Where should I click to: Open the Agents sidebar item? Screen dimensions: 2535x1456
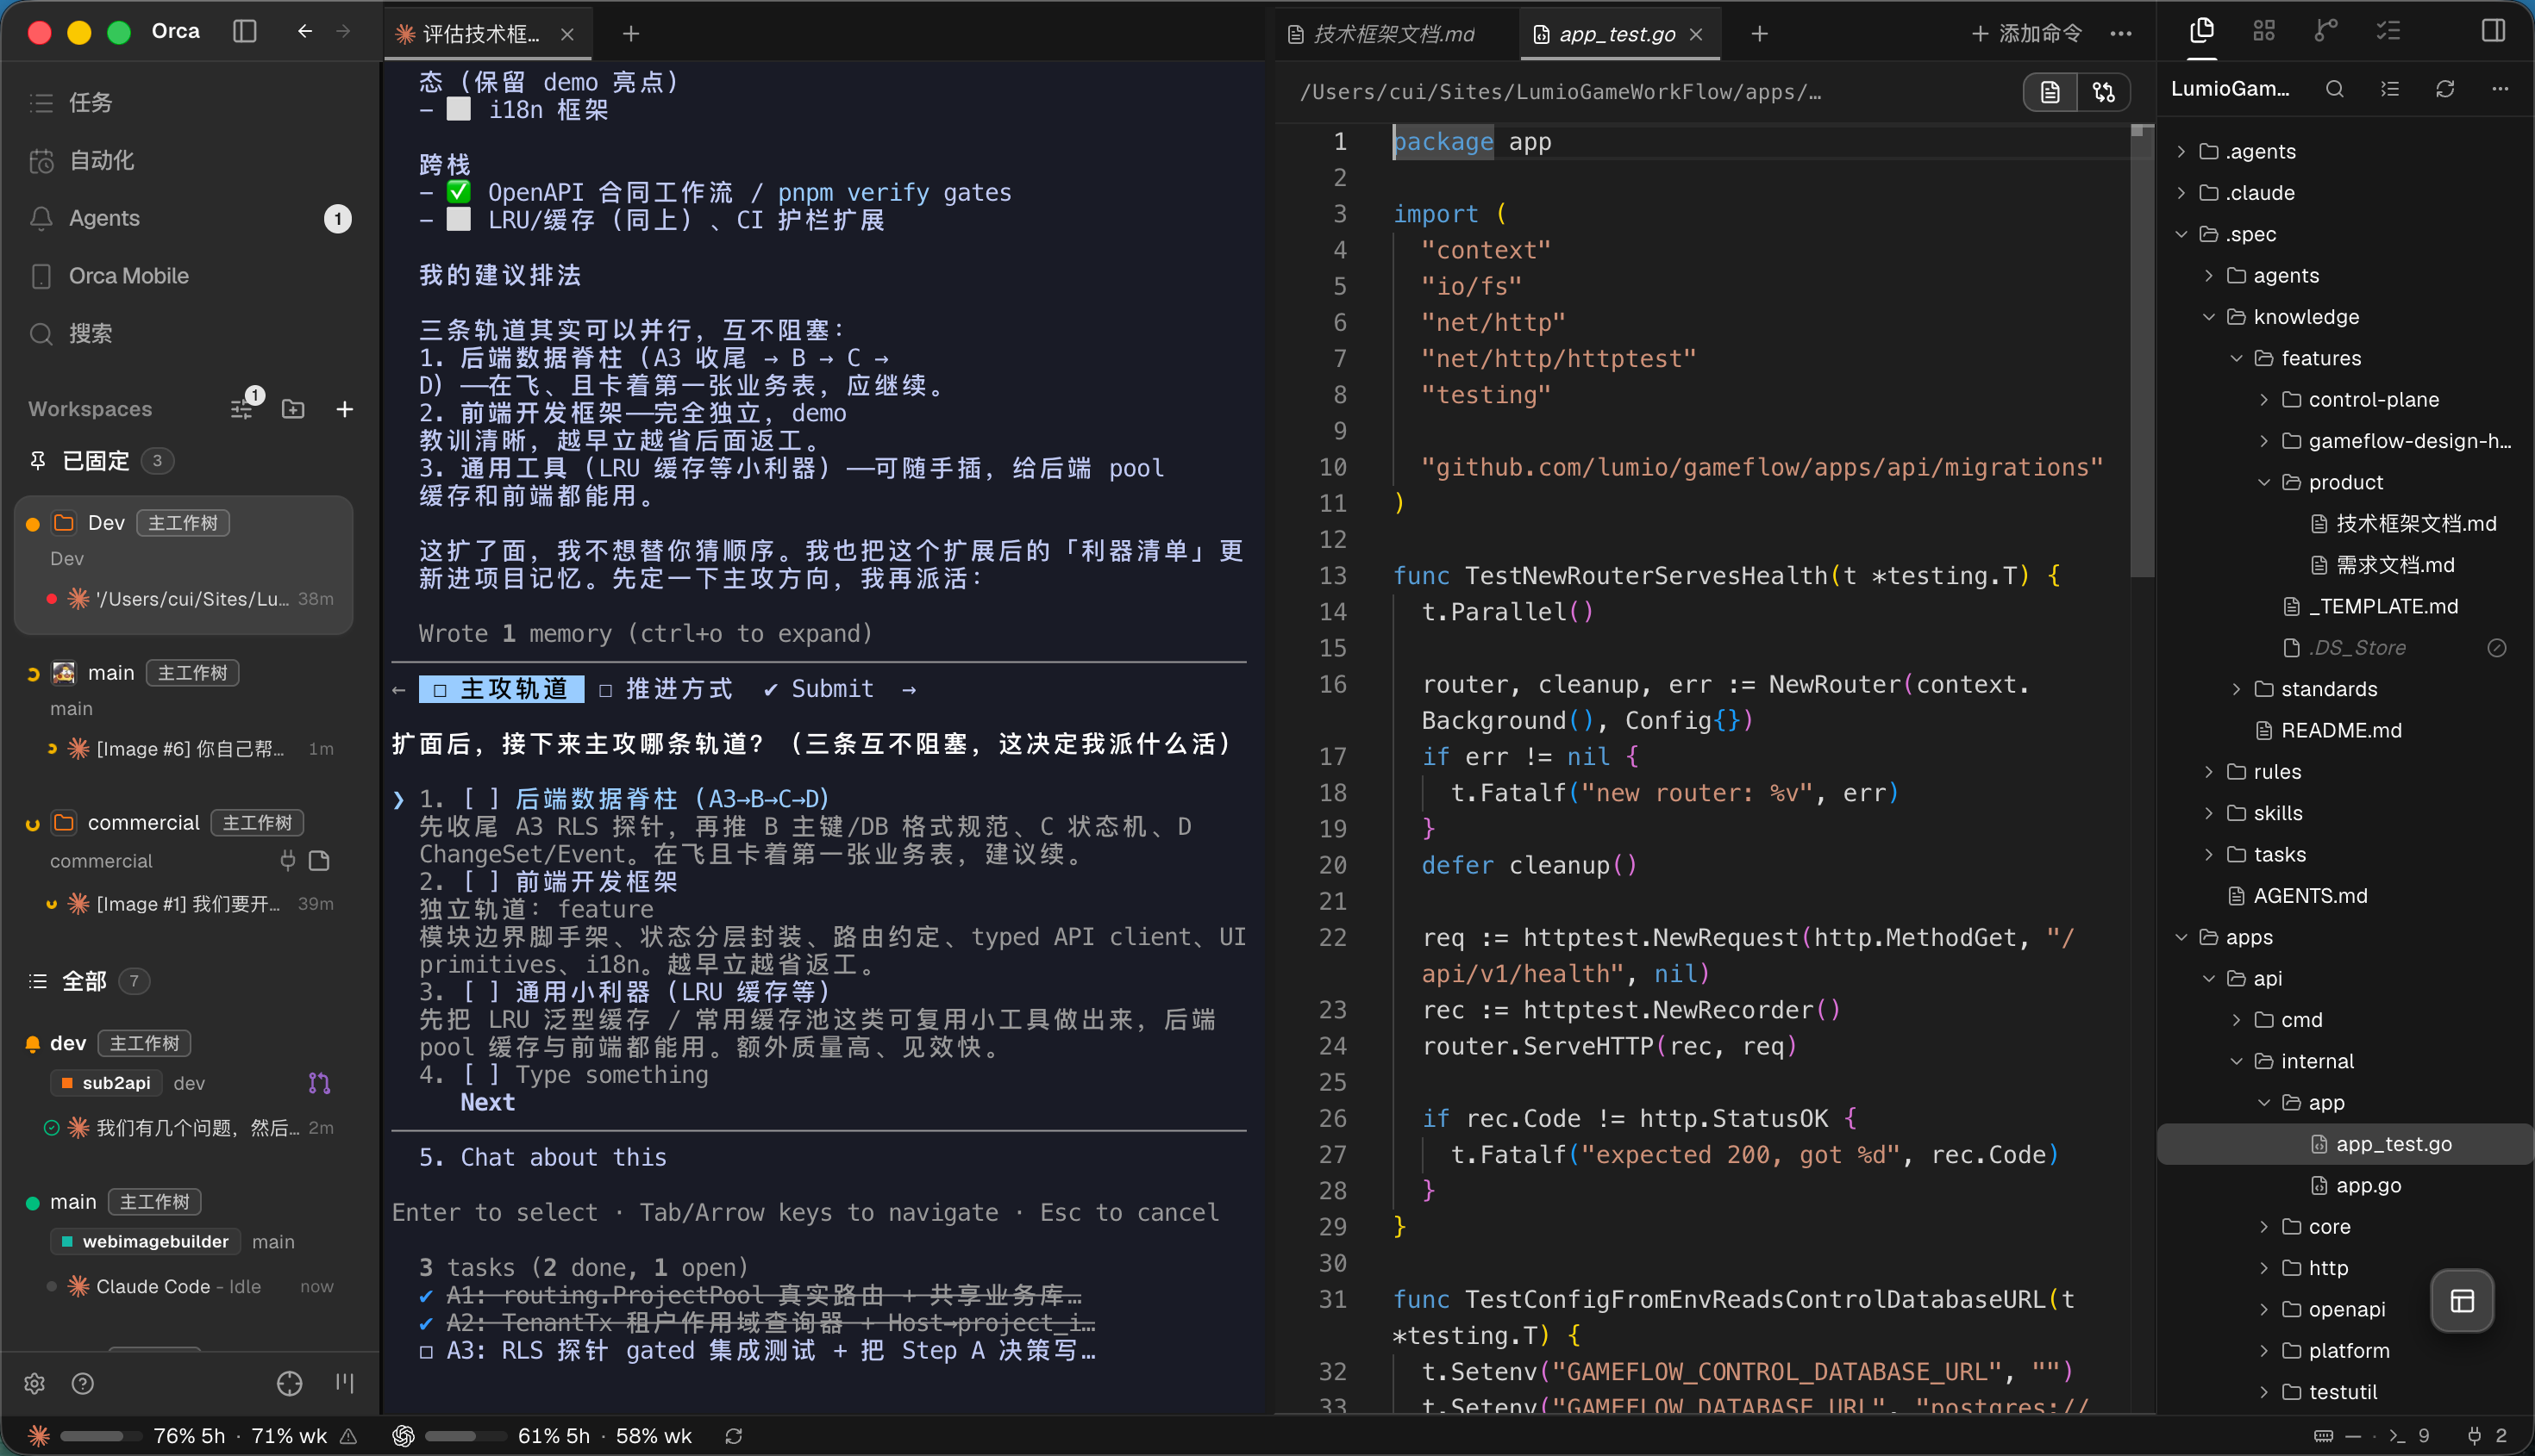tap(191, 218)
